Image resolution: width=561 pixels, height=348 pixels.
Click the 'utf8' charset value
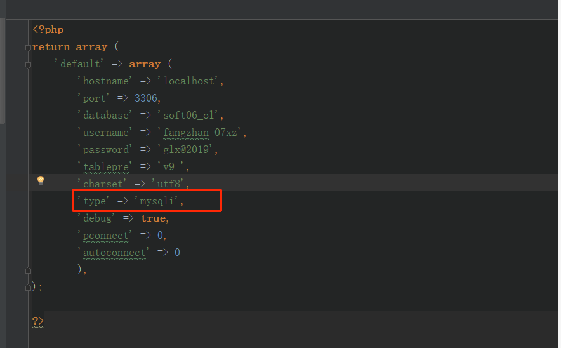168,184
